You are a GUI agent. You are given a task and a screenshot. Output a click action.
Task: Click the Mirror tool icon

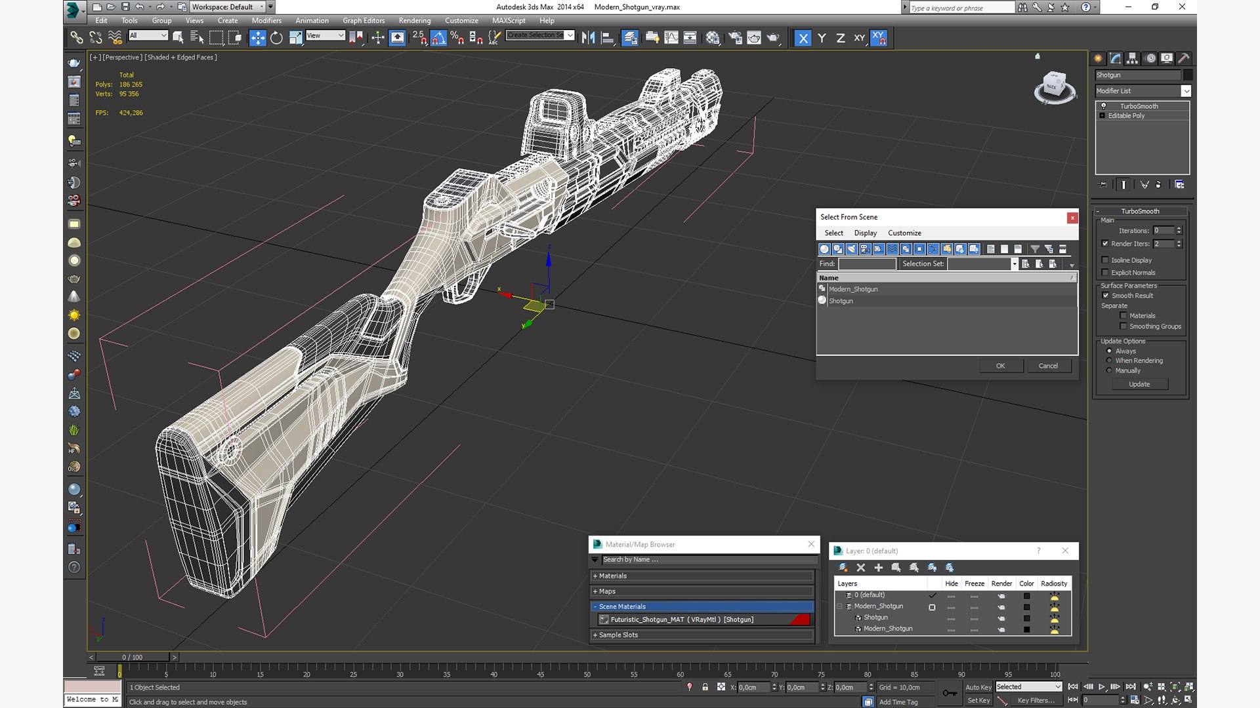(588, 37)
